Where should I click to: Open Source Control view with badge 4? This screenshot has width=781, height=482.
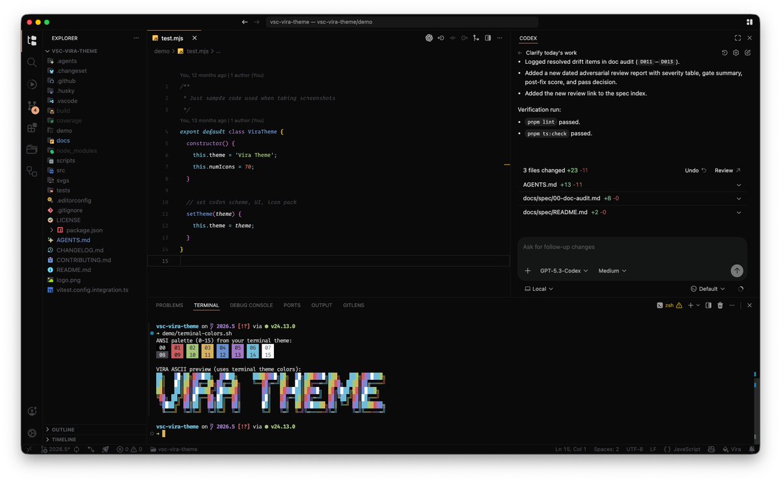tap(32, 106)
